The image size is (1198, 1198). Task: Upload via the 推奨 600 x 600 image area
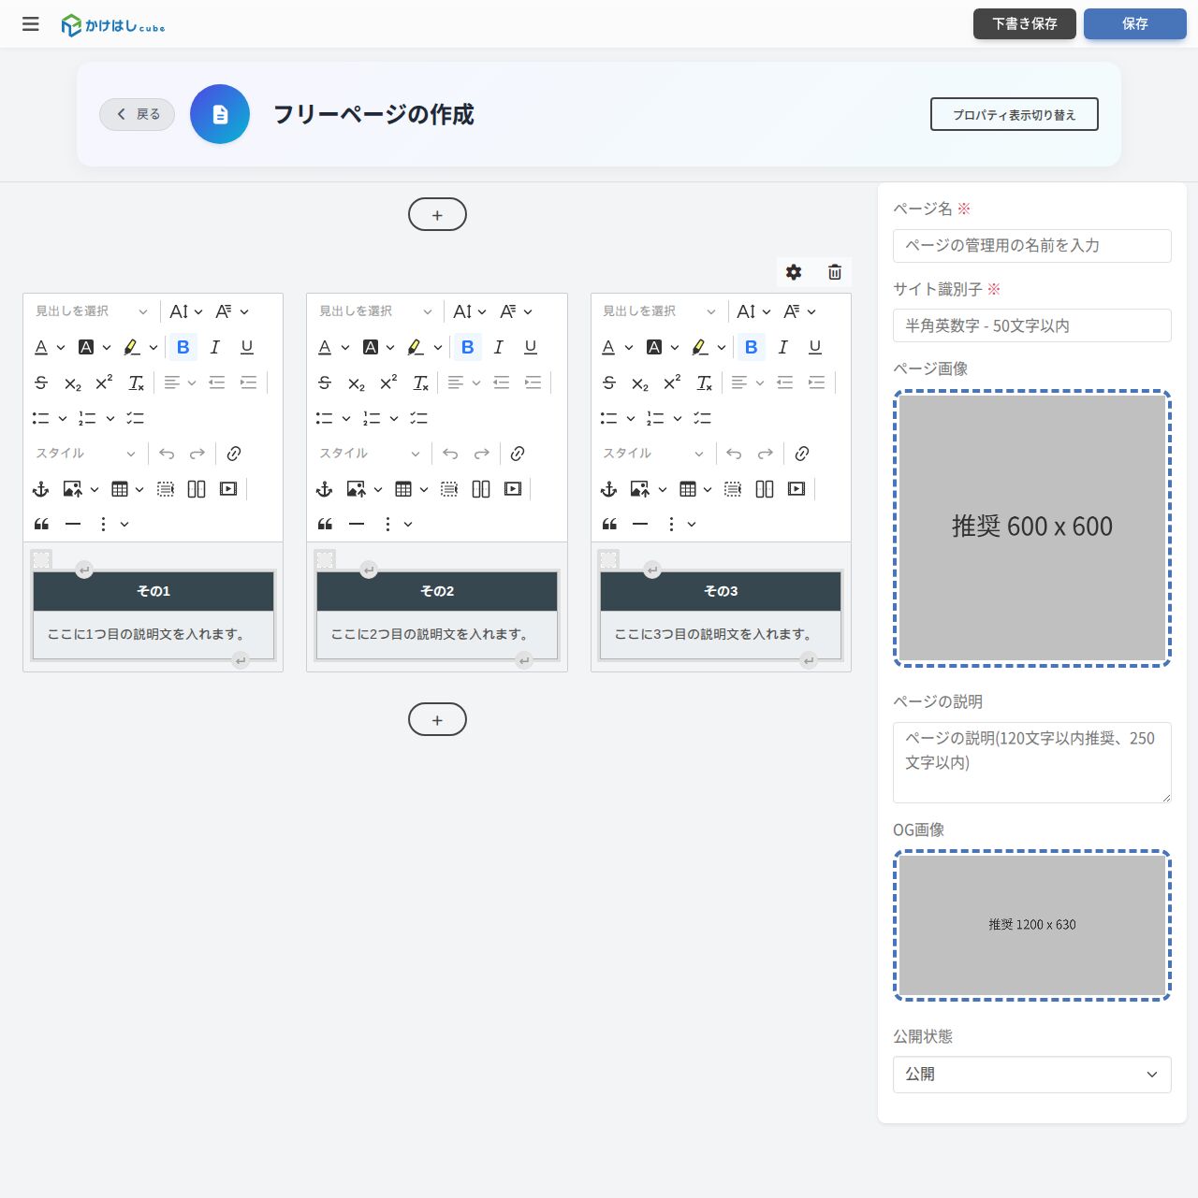1032,528
